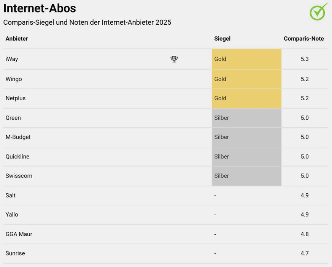Select Sunrise's note of 4.7
The image size is (332, 267).
(305, 253)
